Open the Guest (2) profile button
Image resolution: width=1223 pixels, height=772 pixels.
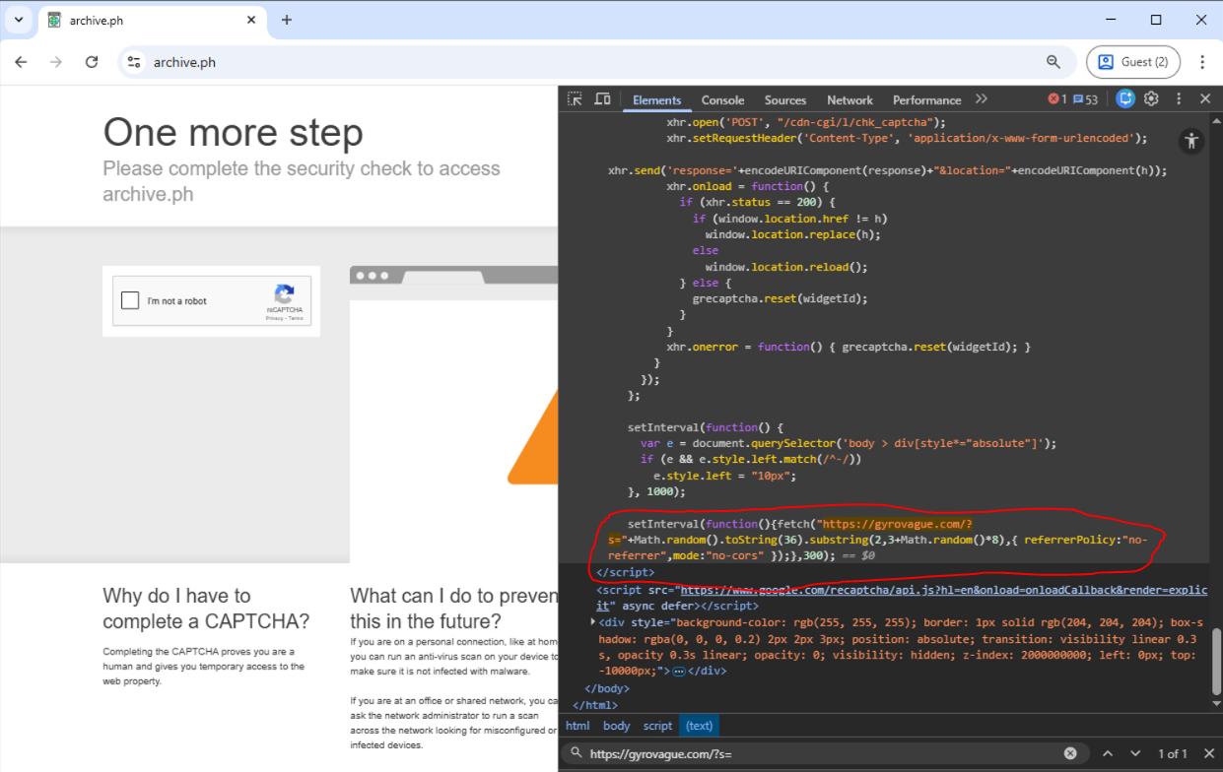click(1132, 62)
